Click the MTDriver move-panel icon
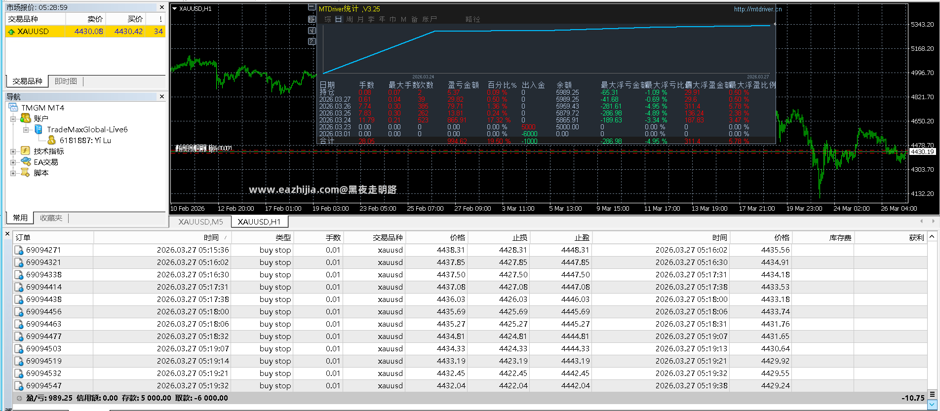The width and height of the screenshot is (940, 411). point(312,19)
